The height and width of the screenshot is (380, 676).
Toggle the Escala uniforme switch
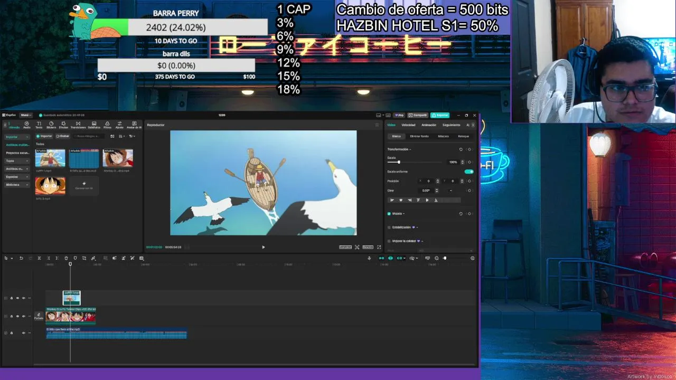click(468, 172)
